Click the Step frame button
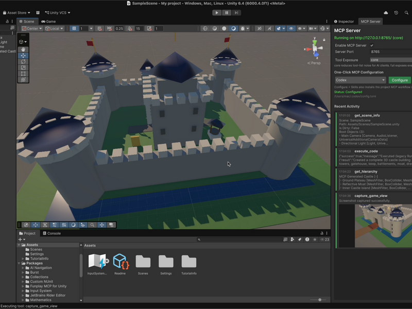This screenshot has height=309, width=412. click(236, 12)
